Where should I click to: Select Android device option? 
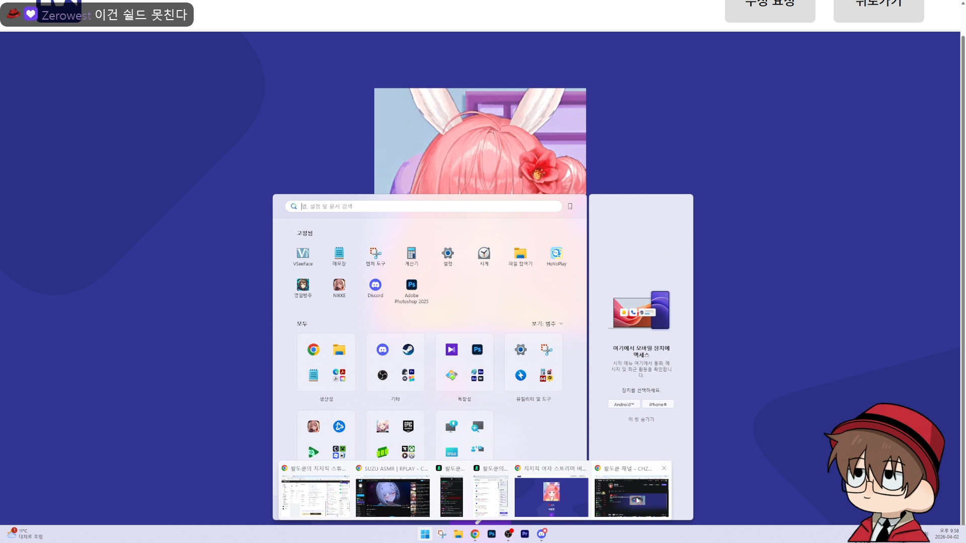point(624,404)
